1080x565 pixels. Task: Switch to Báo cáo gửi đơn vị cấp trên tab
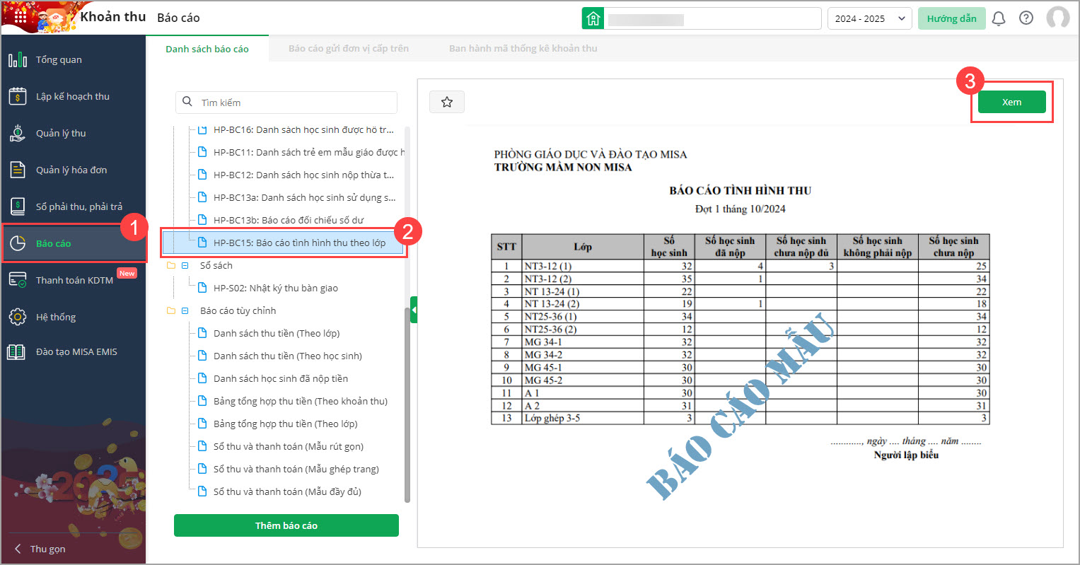[349, 49]
